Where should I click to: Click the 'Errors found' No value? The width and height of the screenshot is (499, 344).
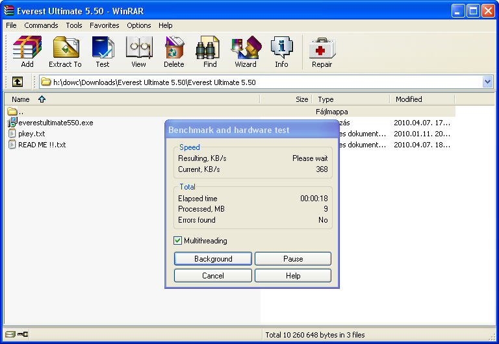[323, 219]
